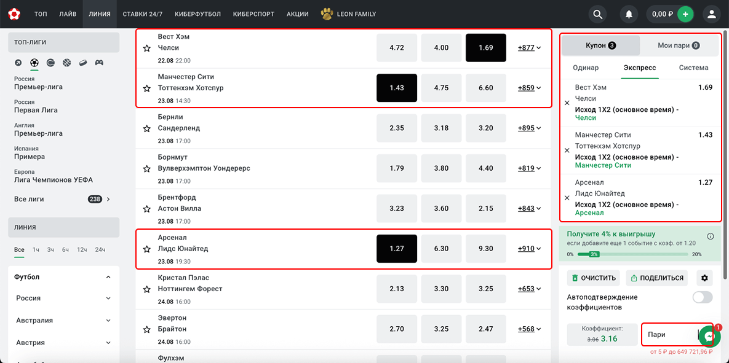Expand more markets +895 for Бернли
Viewport: 729px width, 363px height.
(530, 128)
